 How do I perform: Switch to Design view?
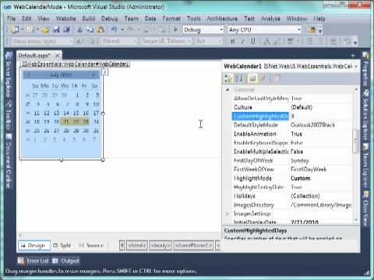(x=34, y=245)
